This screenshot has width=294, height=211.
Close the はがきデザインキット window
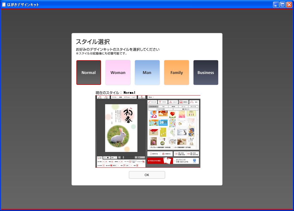pyautogui.click(x=289, y=5)
